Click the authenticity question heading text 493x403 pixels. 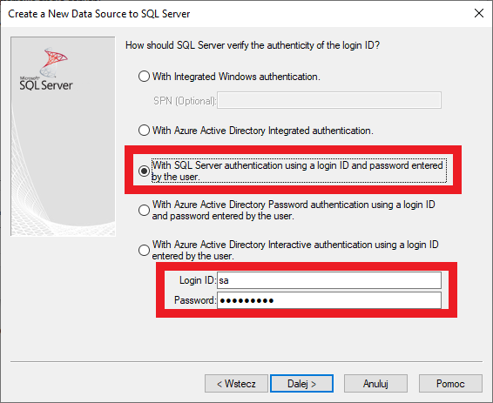click(253, 45)
